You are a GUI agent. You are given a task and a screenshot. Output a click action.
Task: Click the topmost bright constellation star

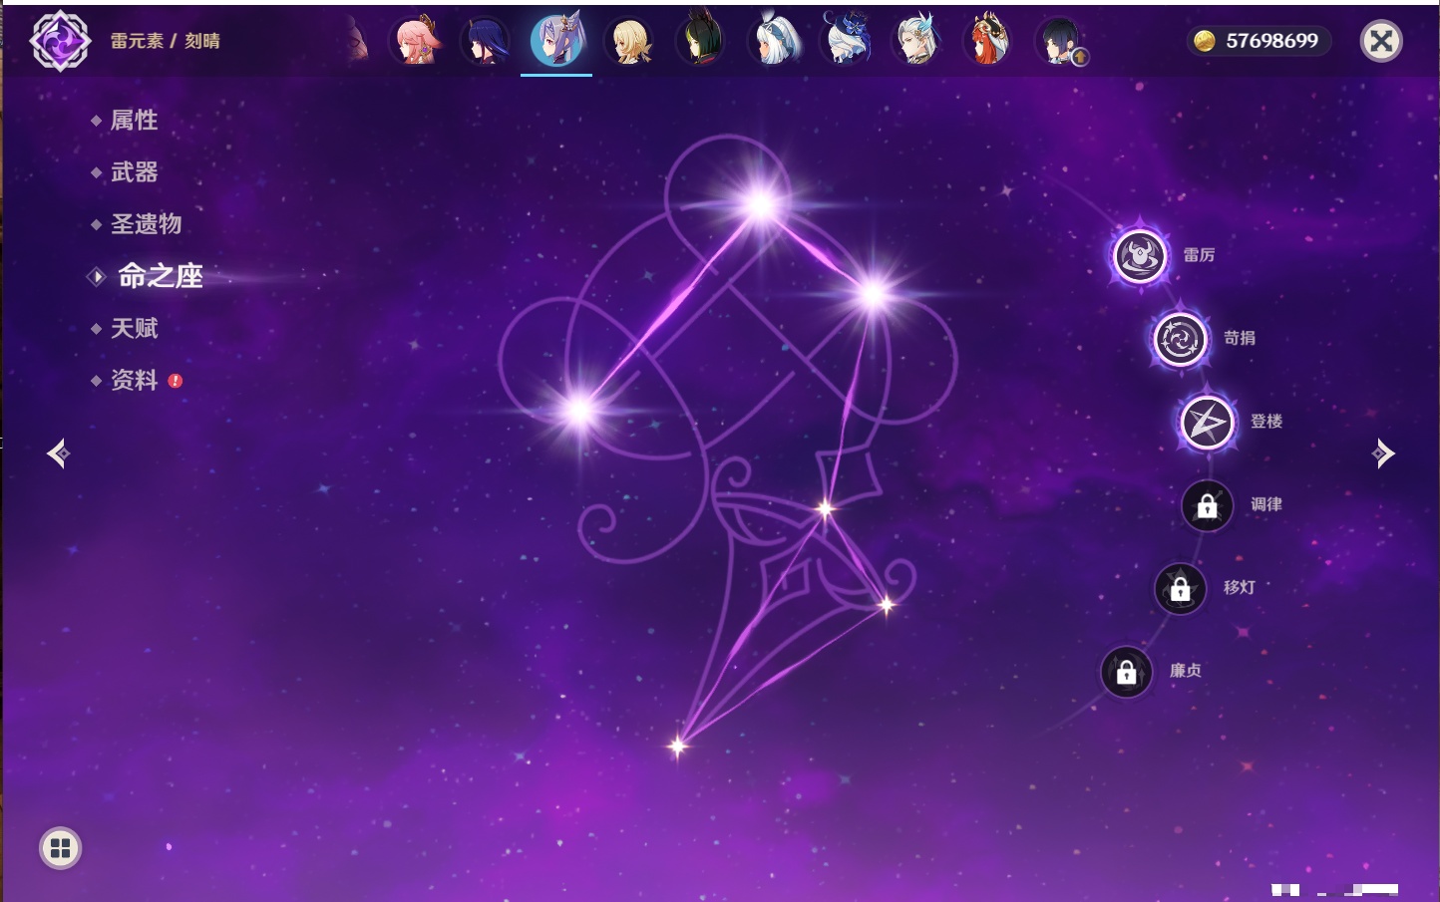(761, 204)
